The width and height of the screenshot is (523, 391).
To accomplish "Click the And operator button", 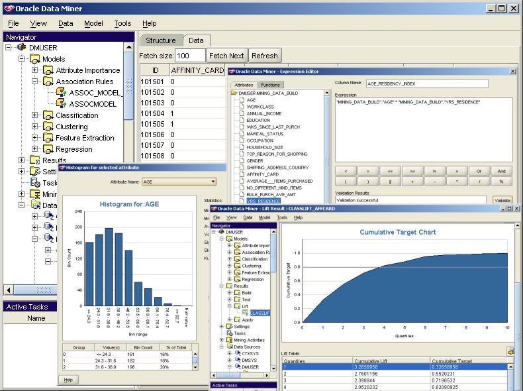I will [501, 170].
